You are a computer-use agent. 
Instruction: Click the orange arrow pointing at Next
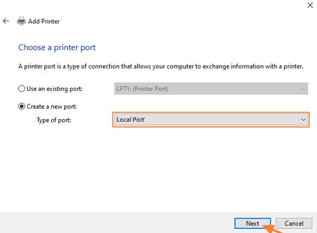269,227
